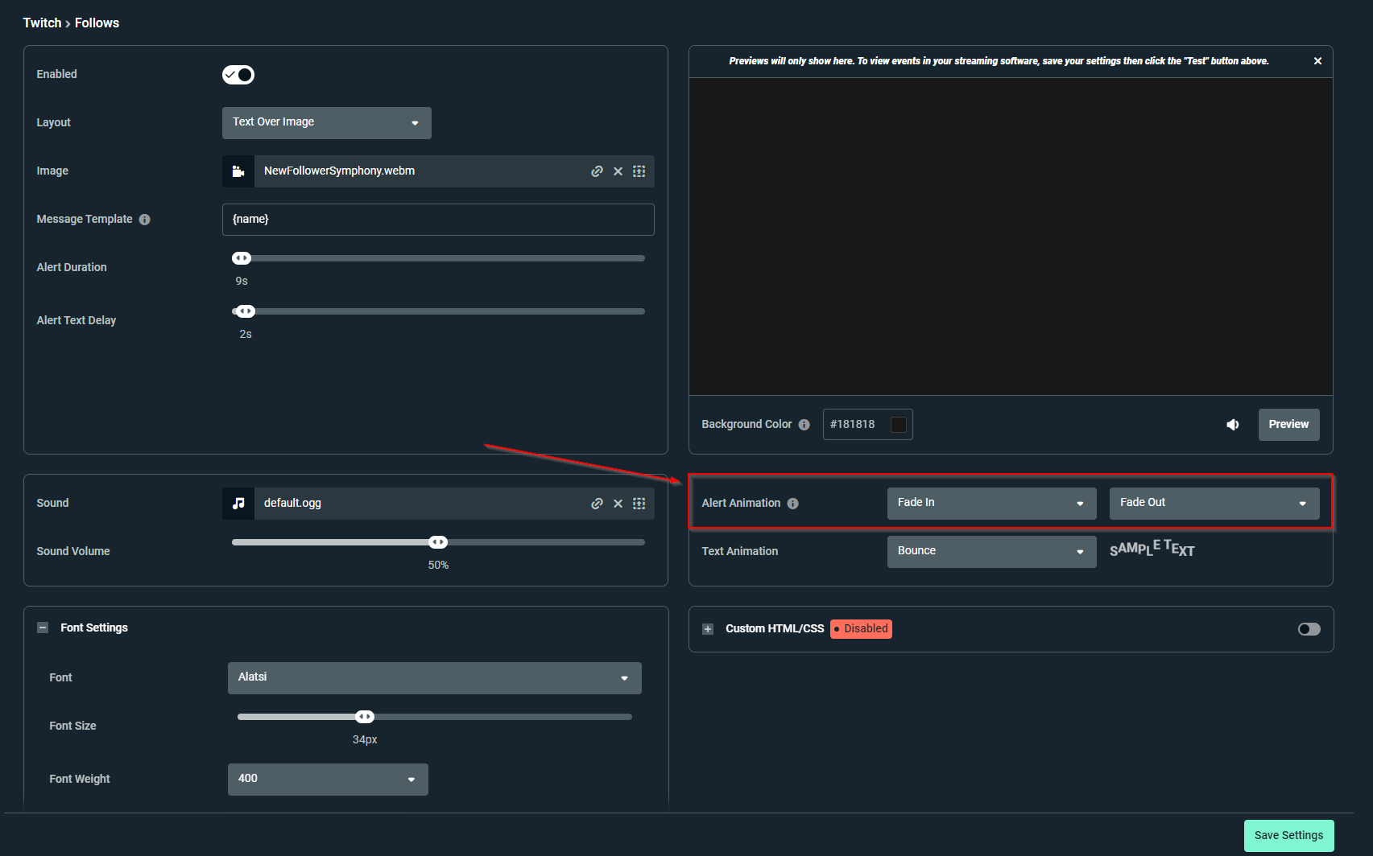Open the Bounce text animation dropdown
This screenshot has width=1373, height=856.
tap(990, 551)
